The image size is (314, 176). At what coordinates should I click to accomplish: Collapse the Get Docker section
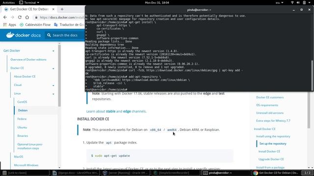(53, 51)
